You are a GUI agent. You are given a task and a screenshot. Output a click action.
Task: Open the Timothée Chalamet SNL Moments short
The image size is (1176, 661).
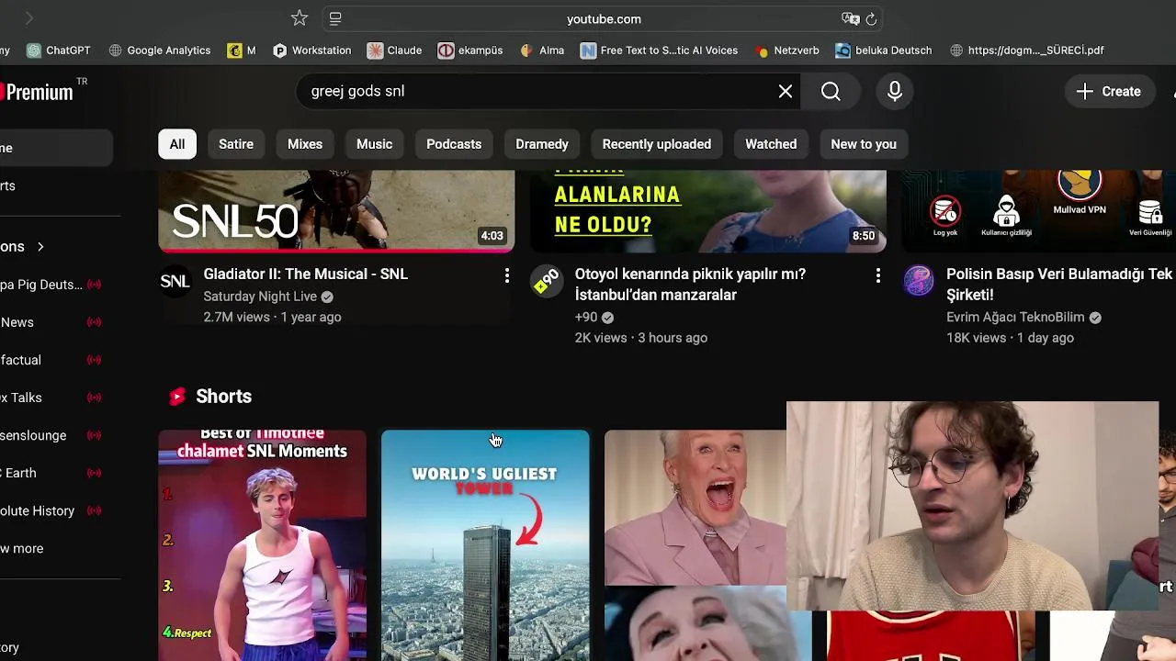(262, 545)
